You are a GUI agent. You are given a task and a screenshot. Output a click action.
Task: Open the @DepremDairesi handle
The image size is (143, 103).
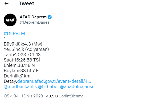tap(35, 22)
